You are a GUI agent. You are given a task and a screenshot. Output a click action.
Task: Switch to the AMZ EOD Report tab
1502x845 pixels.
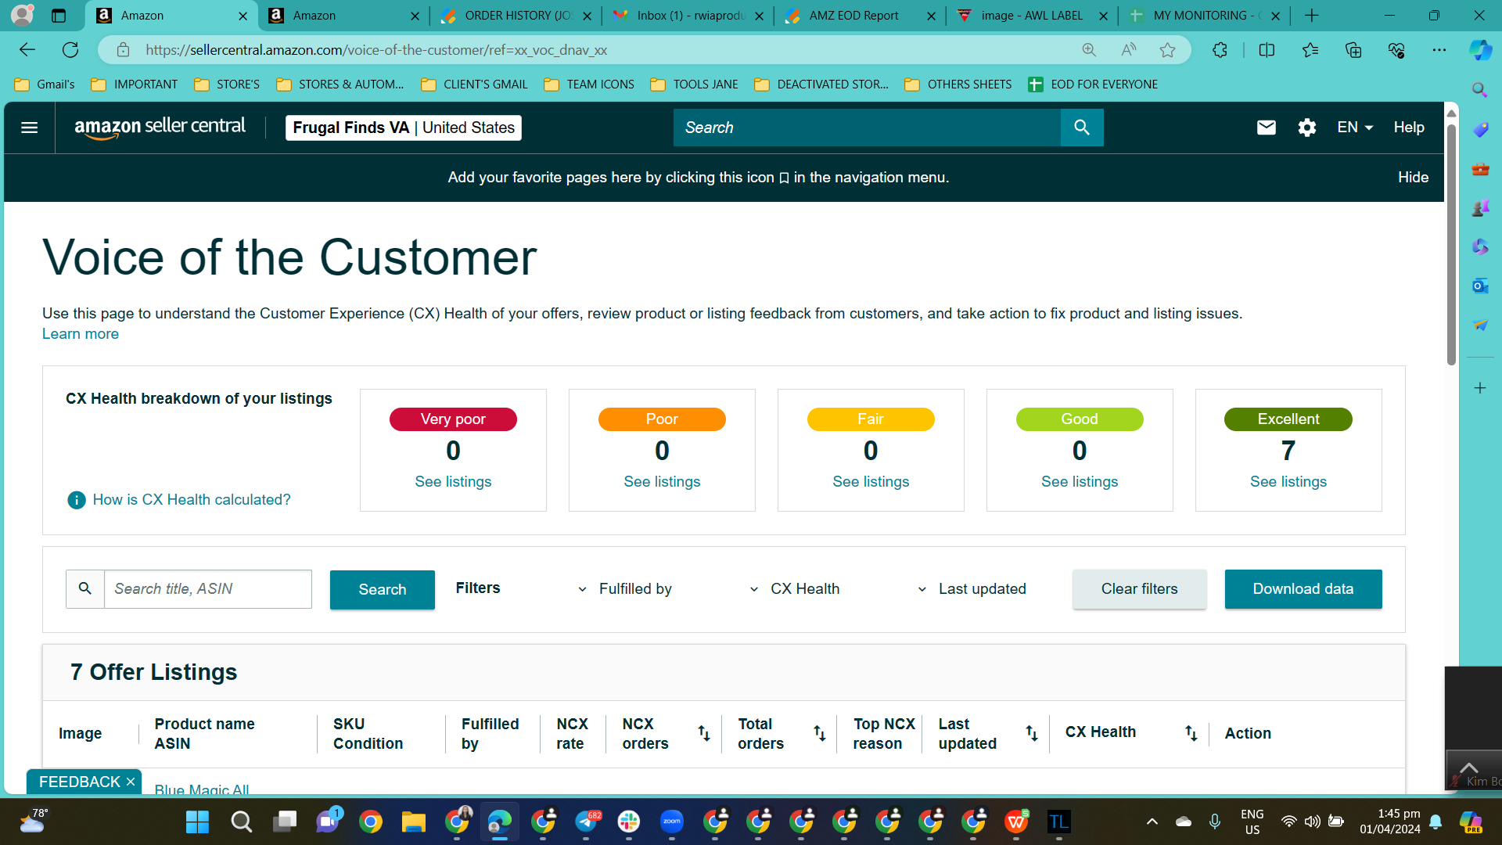click(861, 16)
